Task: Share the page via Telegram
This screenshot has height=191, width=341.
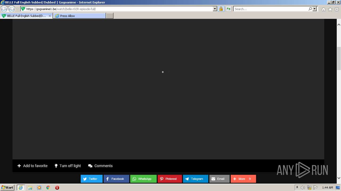Action: pyautogui.click(x=196, y=179)
